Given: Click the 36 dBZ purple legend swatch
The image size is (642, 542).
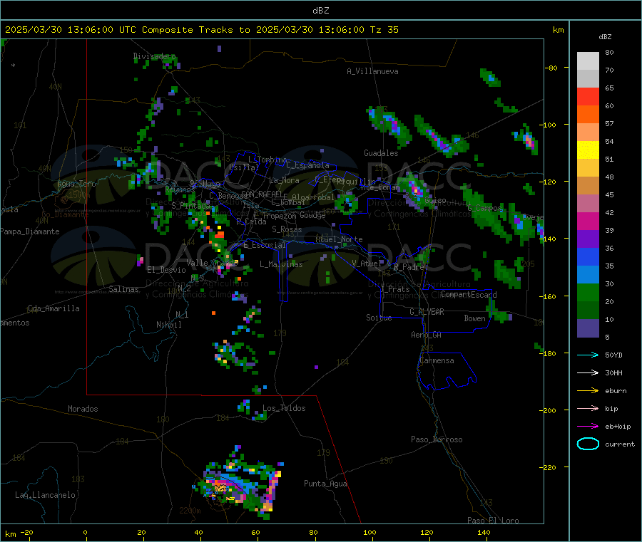Looking at the screenshot, I should [x=588, y=239].
